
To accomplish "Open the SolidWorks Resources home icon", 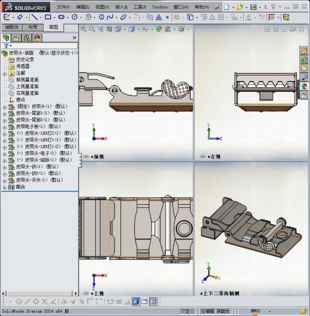I will point(304,51).
